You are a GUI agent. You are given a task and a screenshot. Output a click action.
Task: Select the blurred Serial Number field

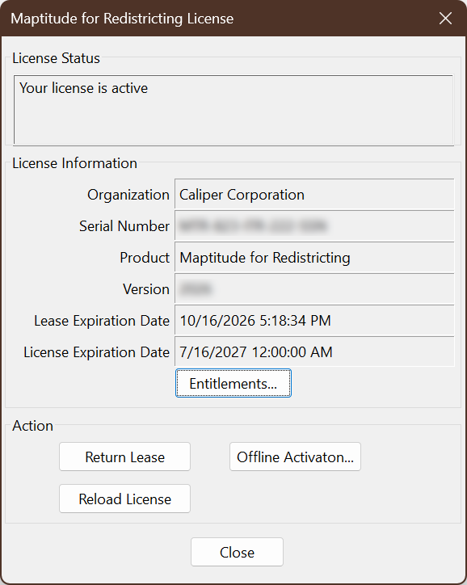pos(314,225)
